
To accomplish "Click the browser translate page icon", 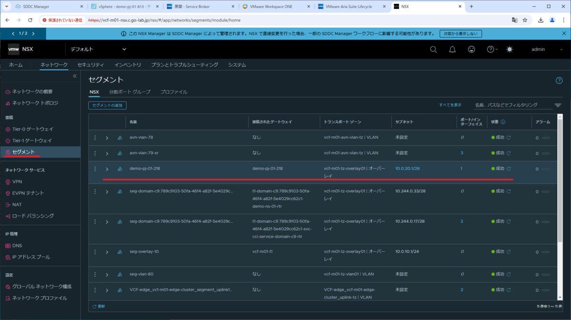I will pos(514,20).
